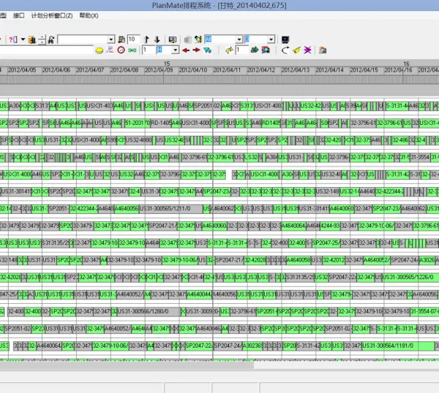Click the yellow paper plane icon

point(296,50)
